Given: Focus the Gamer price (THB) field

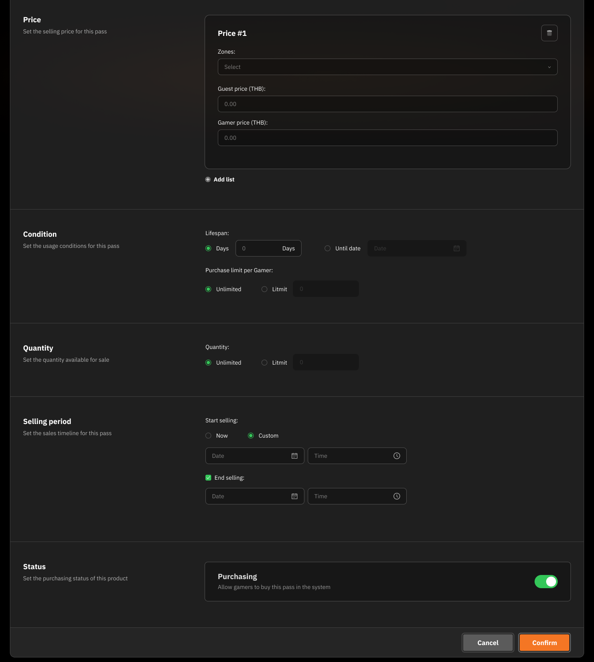Looking at the screenshot, I should point(387,138).
